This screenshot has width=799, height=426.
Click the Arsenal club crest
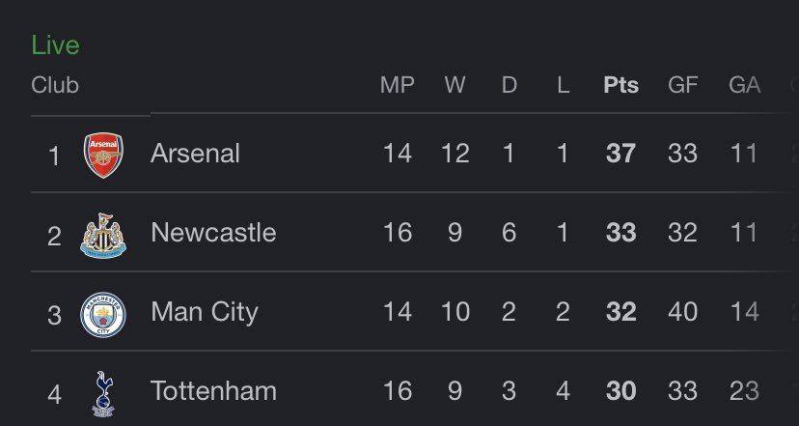[103, 156]
